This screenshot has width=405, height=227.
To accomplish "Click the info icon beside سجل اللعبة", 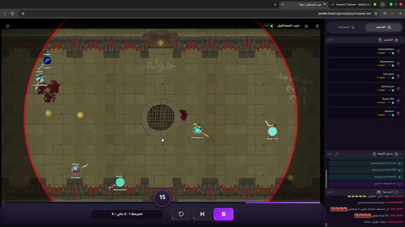I will click(396, 154).
